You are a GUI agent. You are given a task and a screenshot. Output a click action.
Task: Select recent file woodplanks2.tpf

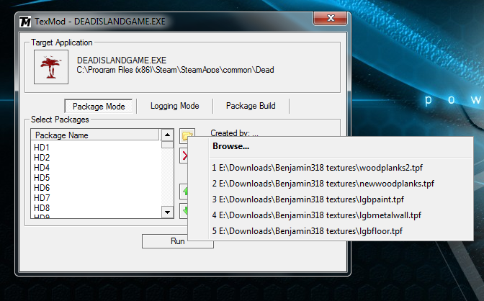click(x=331, y=168)
